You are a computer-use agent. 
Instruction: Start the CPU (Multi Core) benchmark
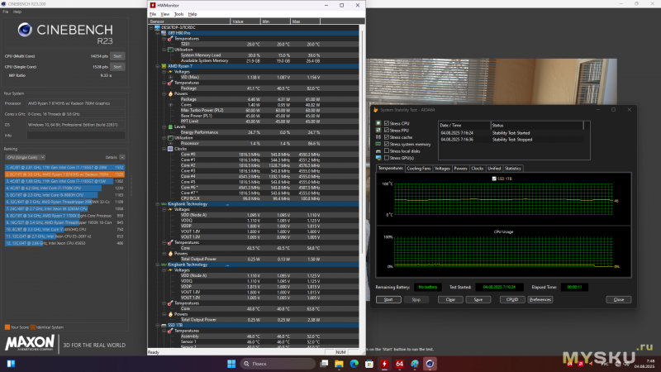click(117, 56)
